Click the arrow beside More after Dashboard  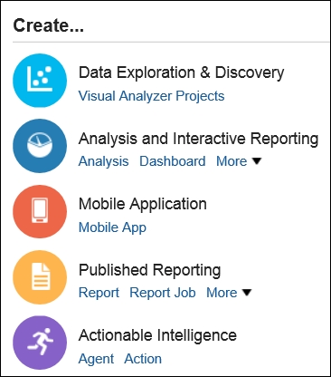point(257,161)
